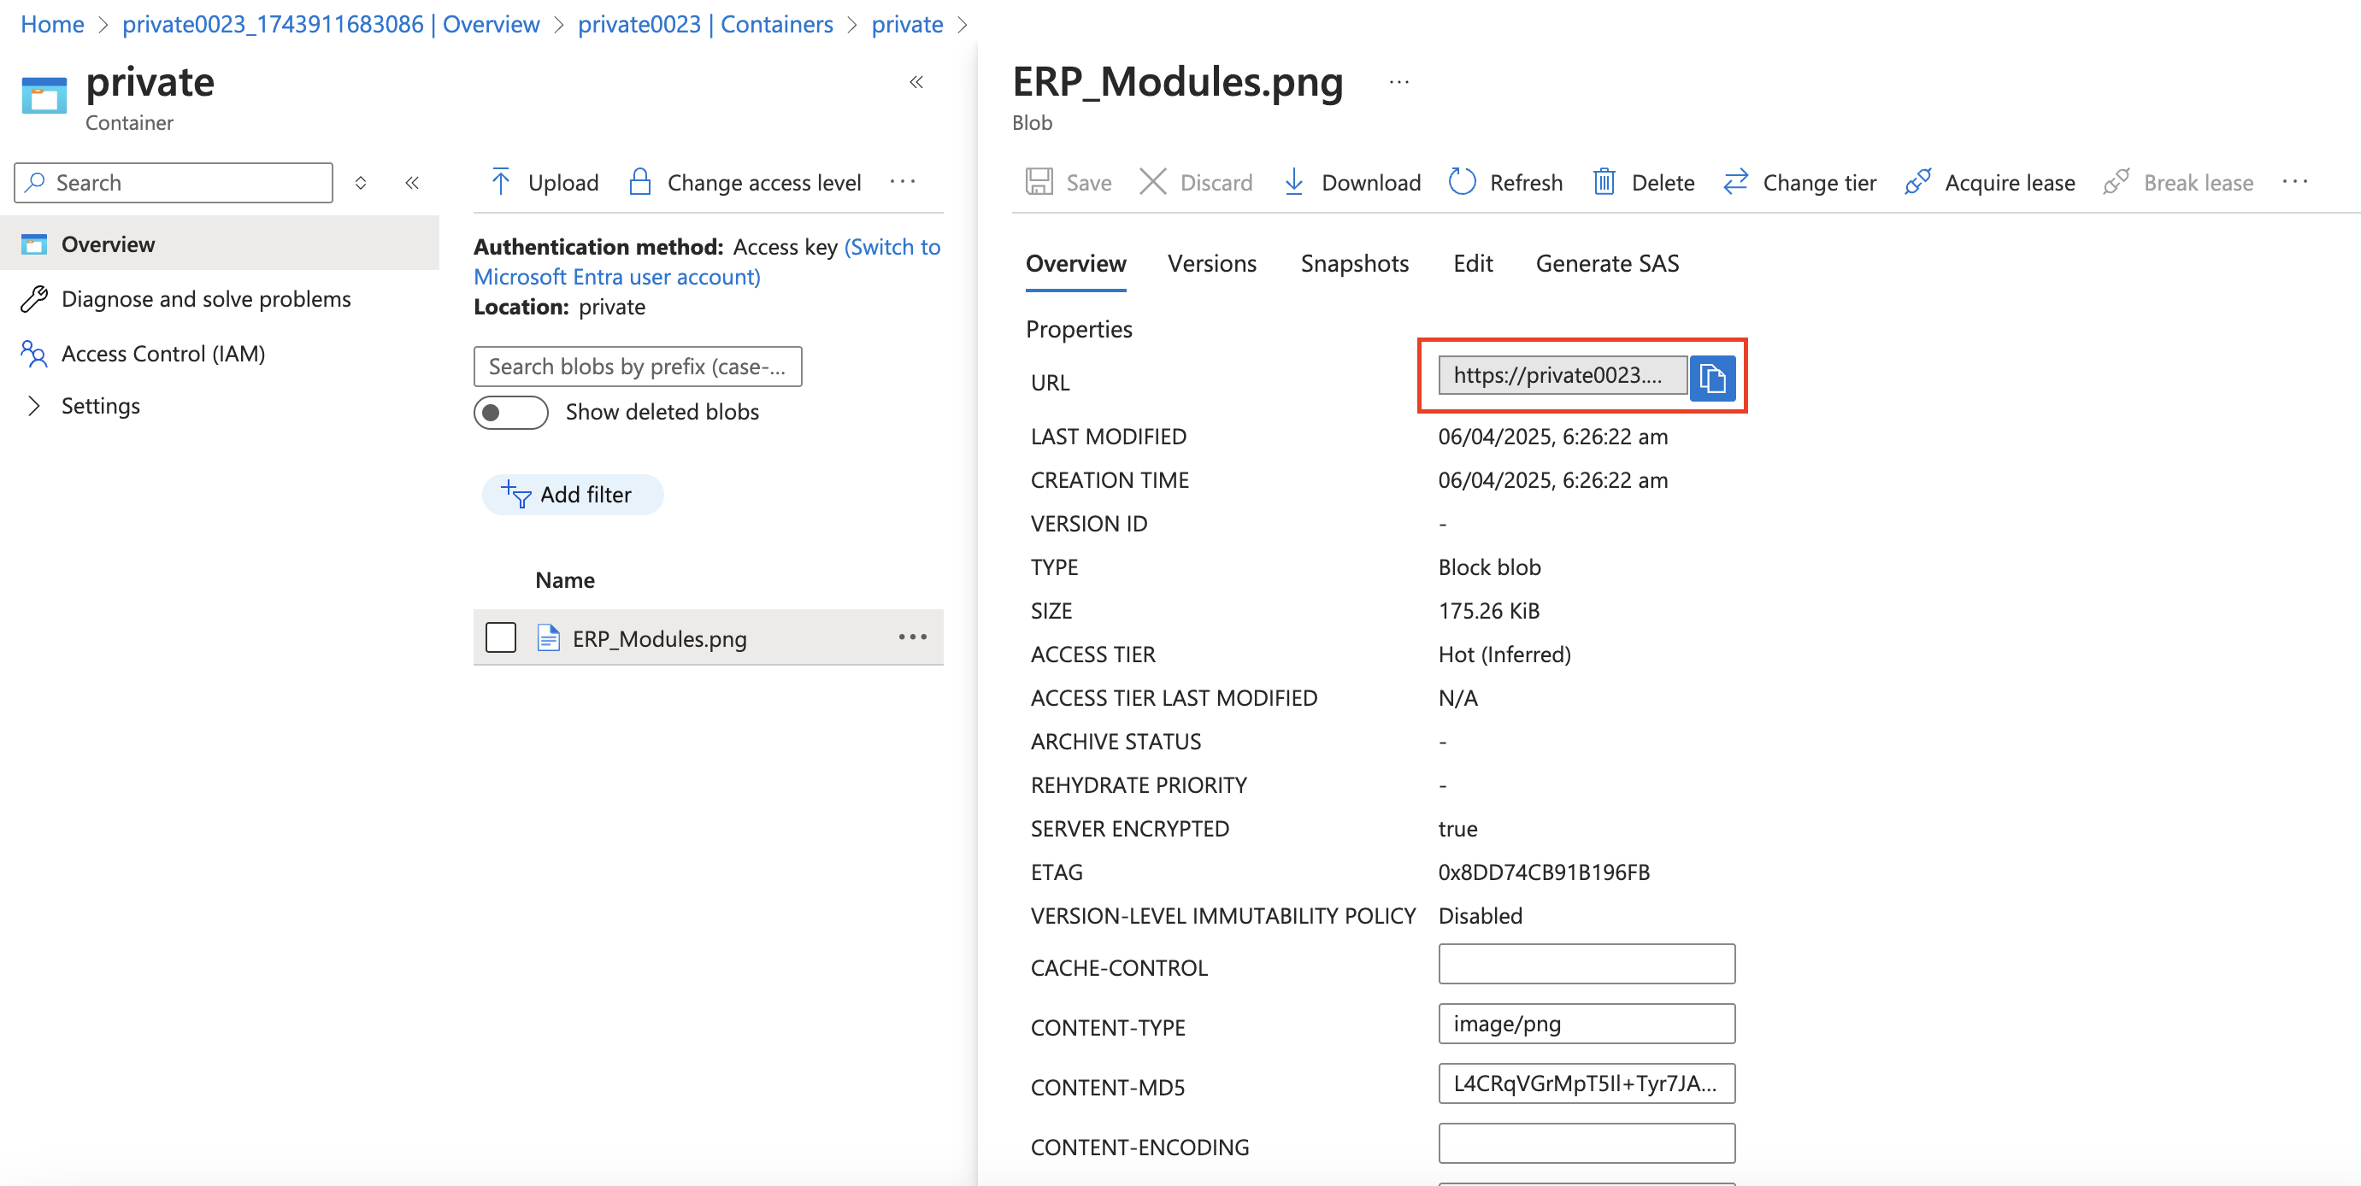
Task: Switch to the Snapshots tab
Action: pyautogui.click(x=1354, y=264)
